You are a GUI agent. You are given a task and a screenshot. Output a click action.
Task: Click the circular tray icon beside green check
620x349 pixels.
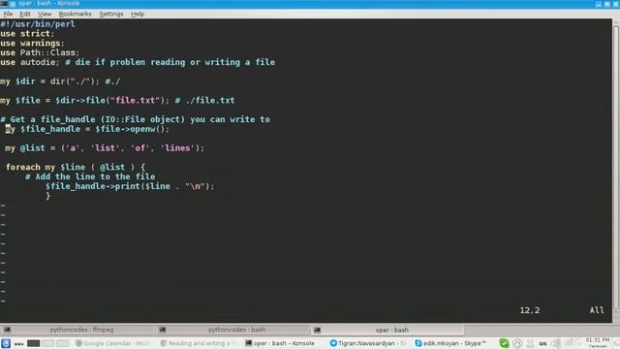pos(517,343)
